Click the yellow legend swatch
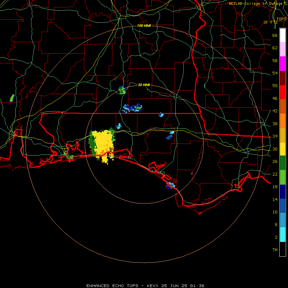The image size is (288, 288). point(283,149)
